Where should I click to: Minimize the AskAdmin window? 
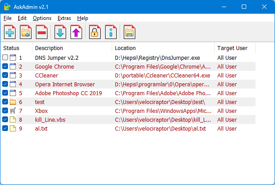click(224, 7)
